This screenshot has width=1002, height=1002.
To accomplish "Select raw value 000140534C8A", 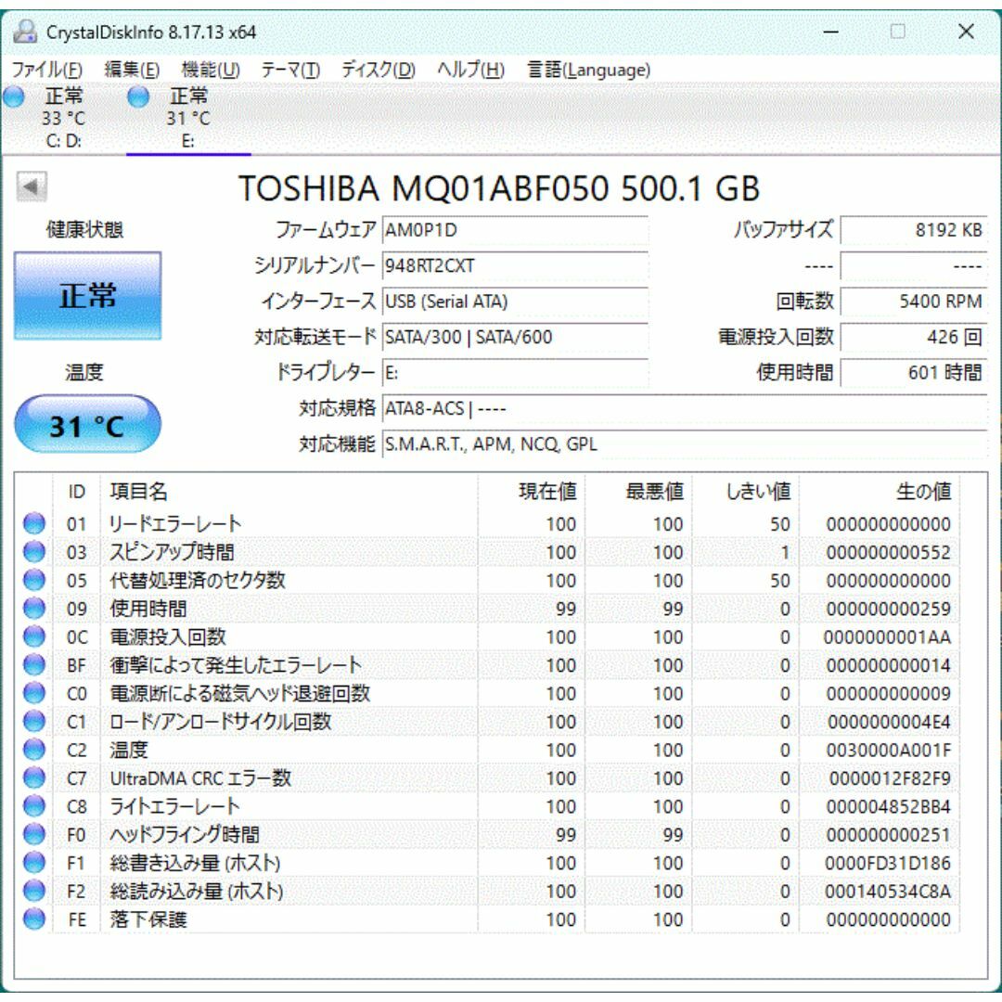I will [888, 891].
